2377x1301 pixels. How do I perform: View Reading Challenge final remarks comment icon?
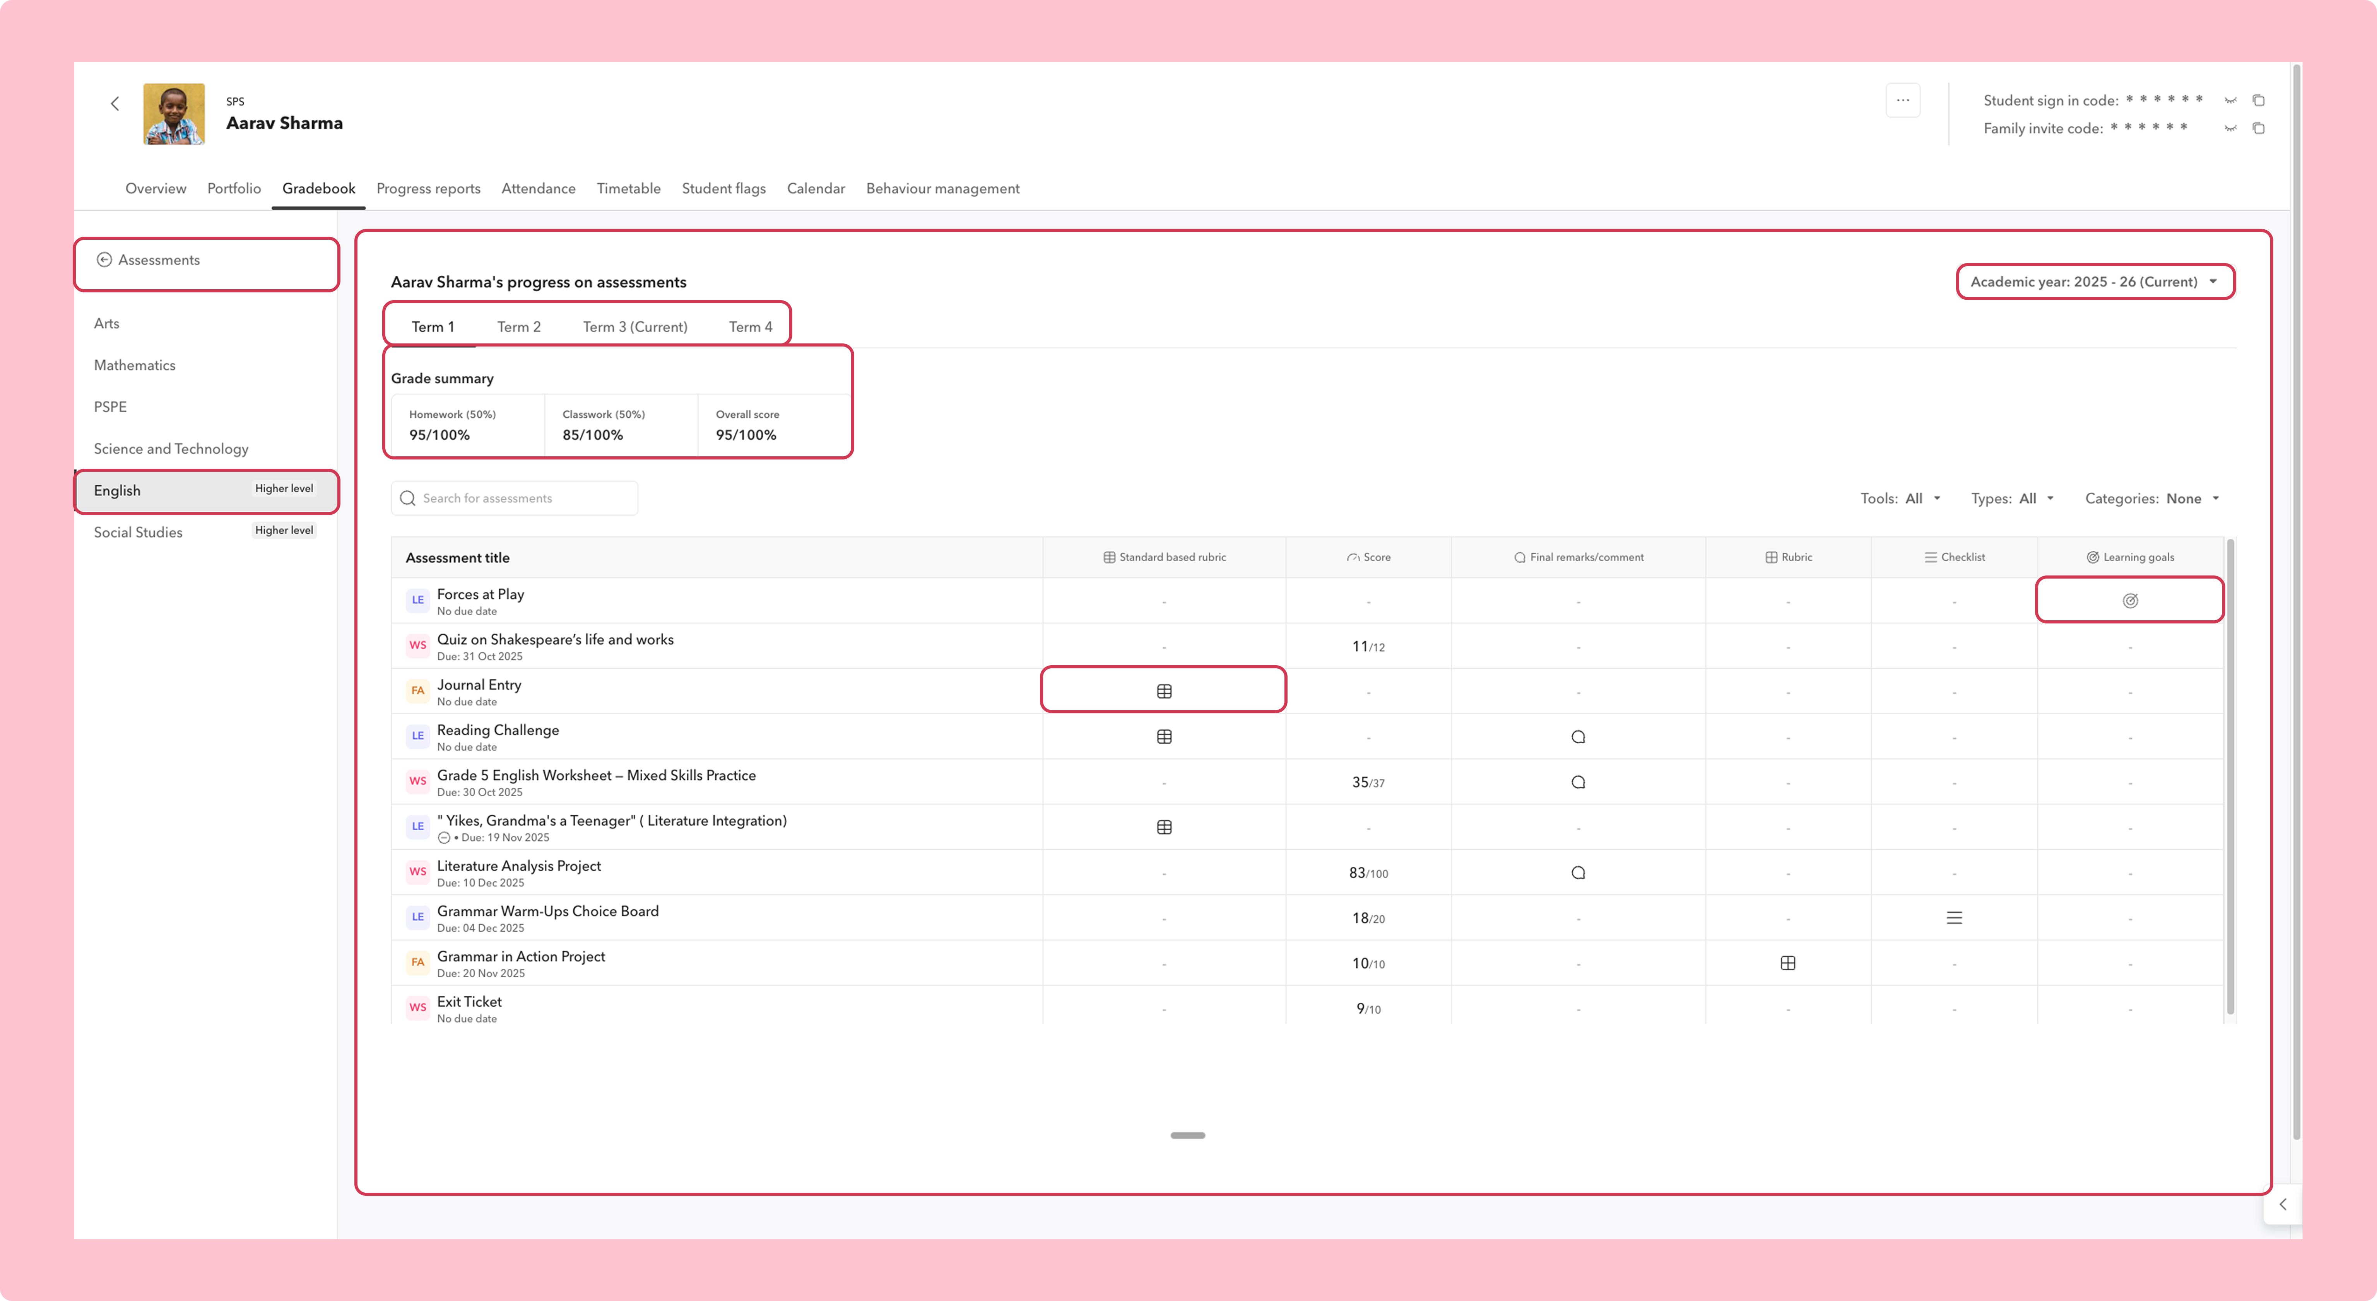1578,736
